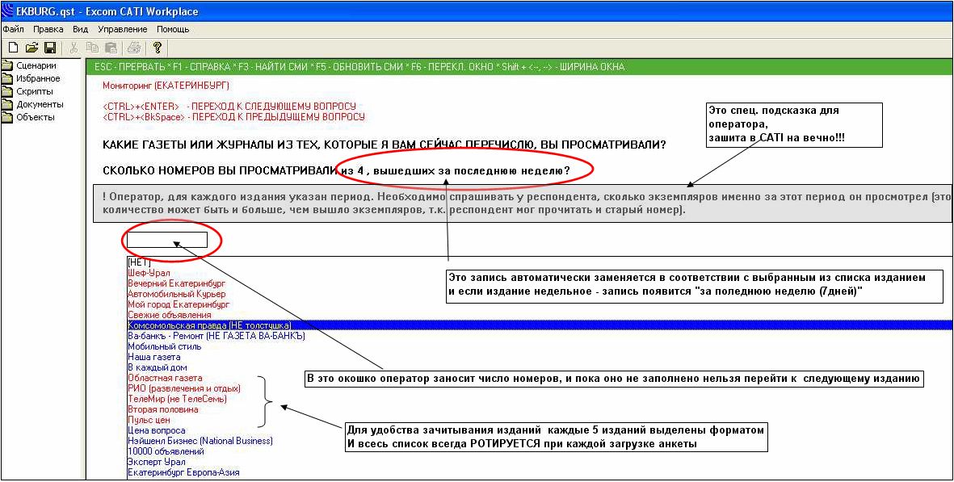Click the number of issues input box
Screen dimensions: 954x482
tap(167, 240)
